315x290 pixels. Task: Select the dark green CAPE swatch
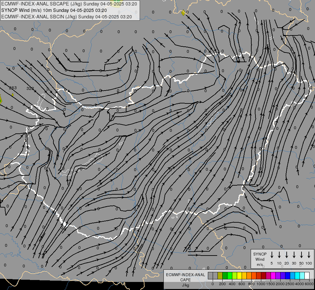225,275
